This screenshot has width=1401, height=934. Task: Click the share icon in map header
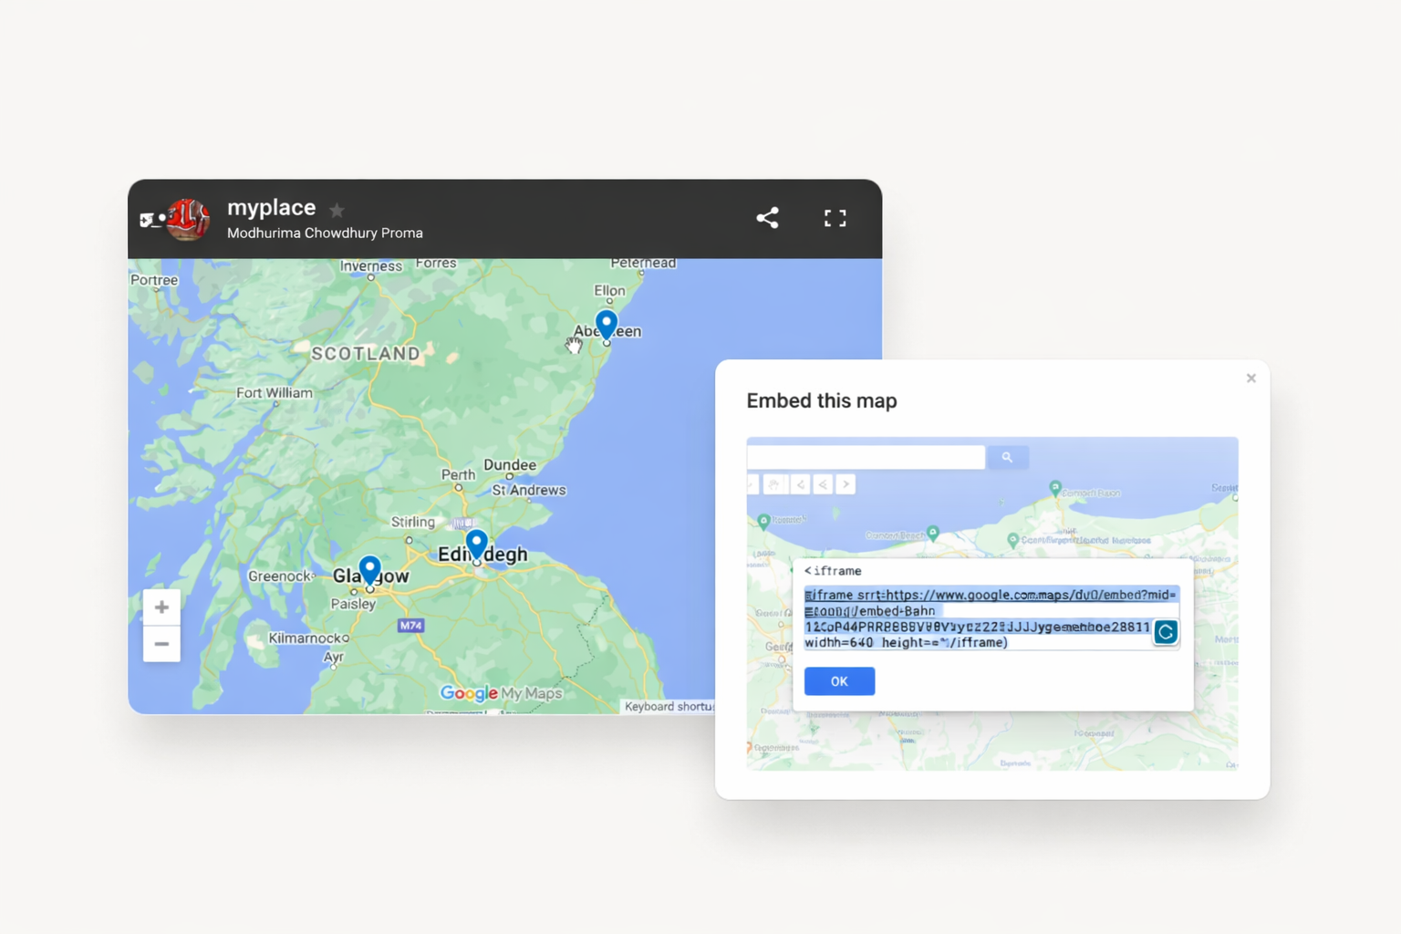[x=767, y=218]
